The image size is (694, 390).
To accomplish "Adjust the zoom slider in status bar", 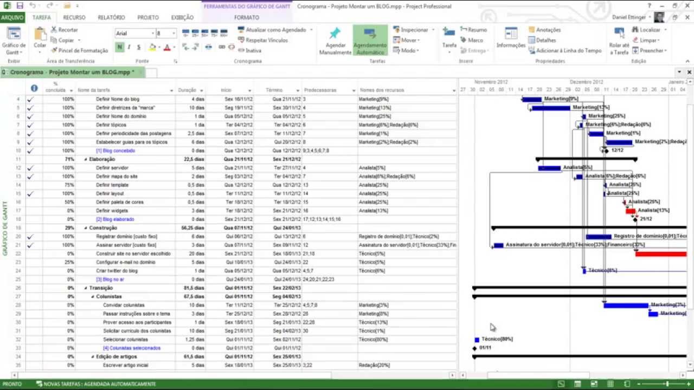I will (x=667, y=384).
